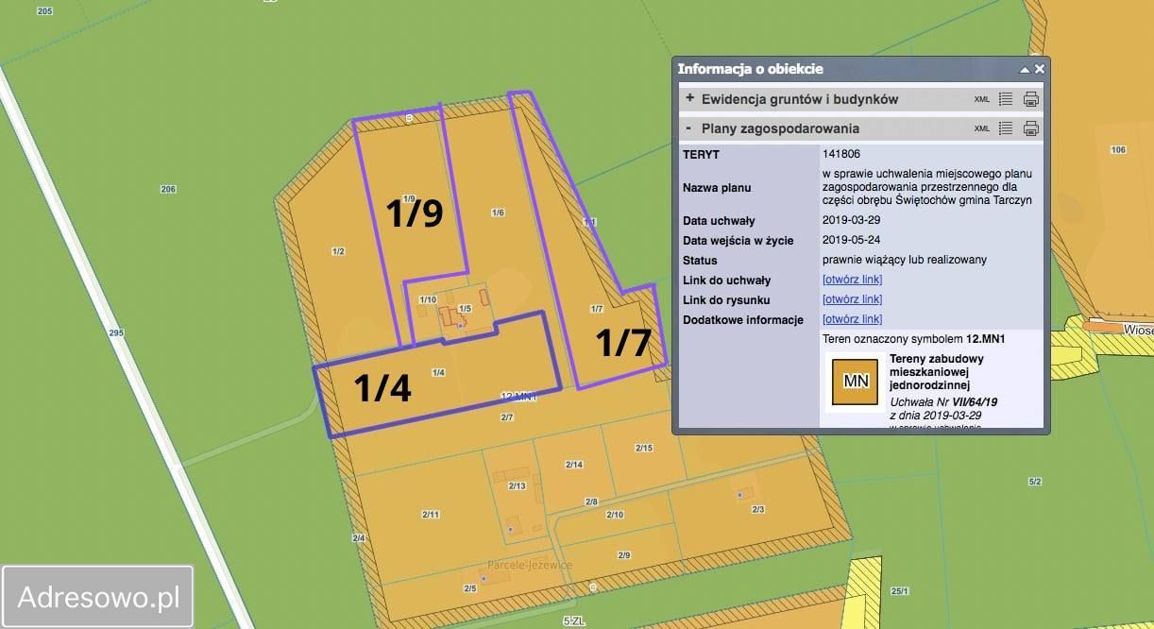Select parcel 2/9 on the map

(623, 555)
